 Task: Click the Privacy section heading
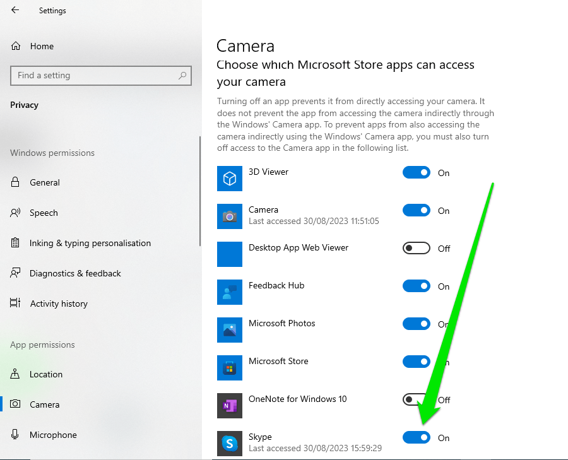pos(24,105)
